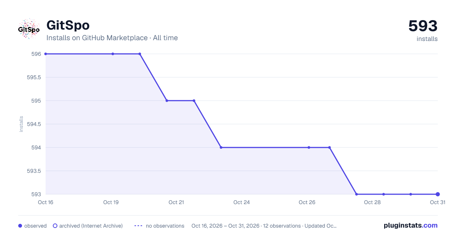Viewport: 456px width, 239px height.
Task: Click the Oct 26 x-axis label
Action: pos(307,202)
